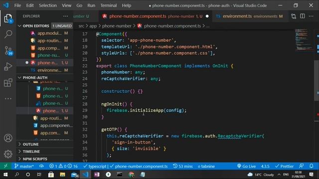
Task: Open the Selection menu
Action: (48, 5)
